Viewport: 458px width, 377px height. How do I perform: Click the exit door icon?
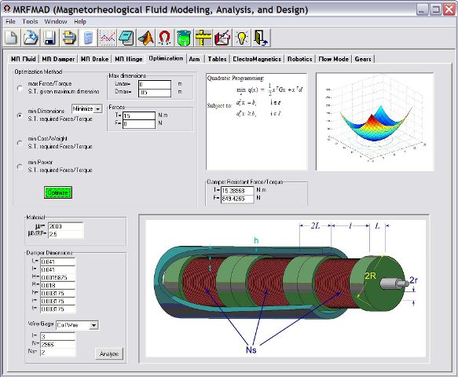coord(261,38)
